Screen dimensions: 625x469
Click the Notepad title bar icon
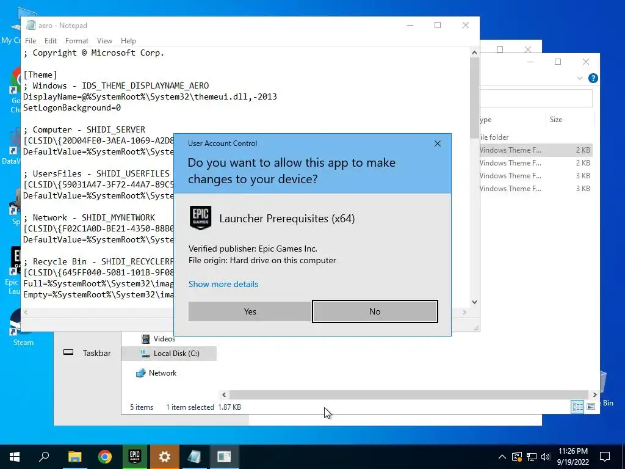[31, 25]
